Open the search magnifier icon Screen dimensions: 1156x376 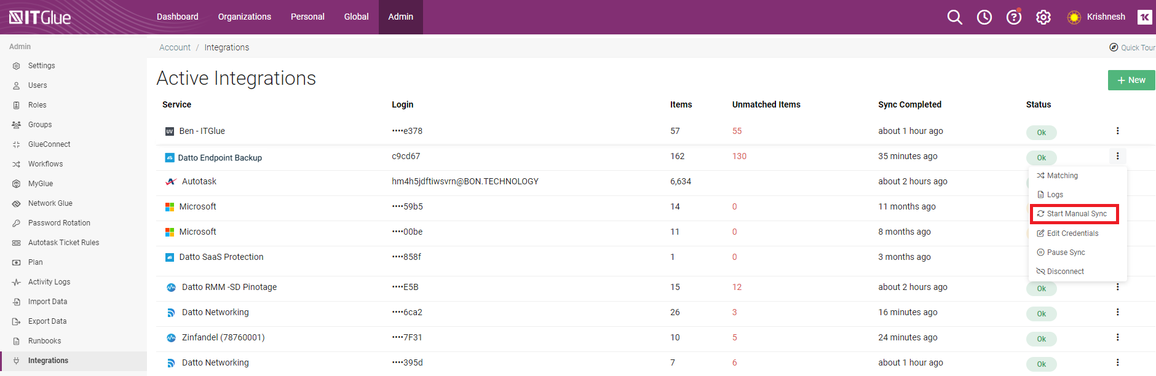coord(954,17)
